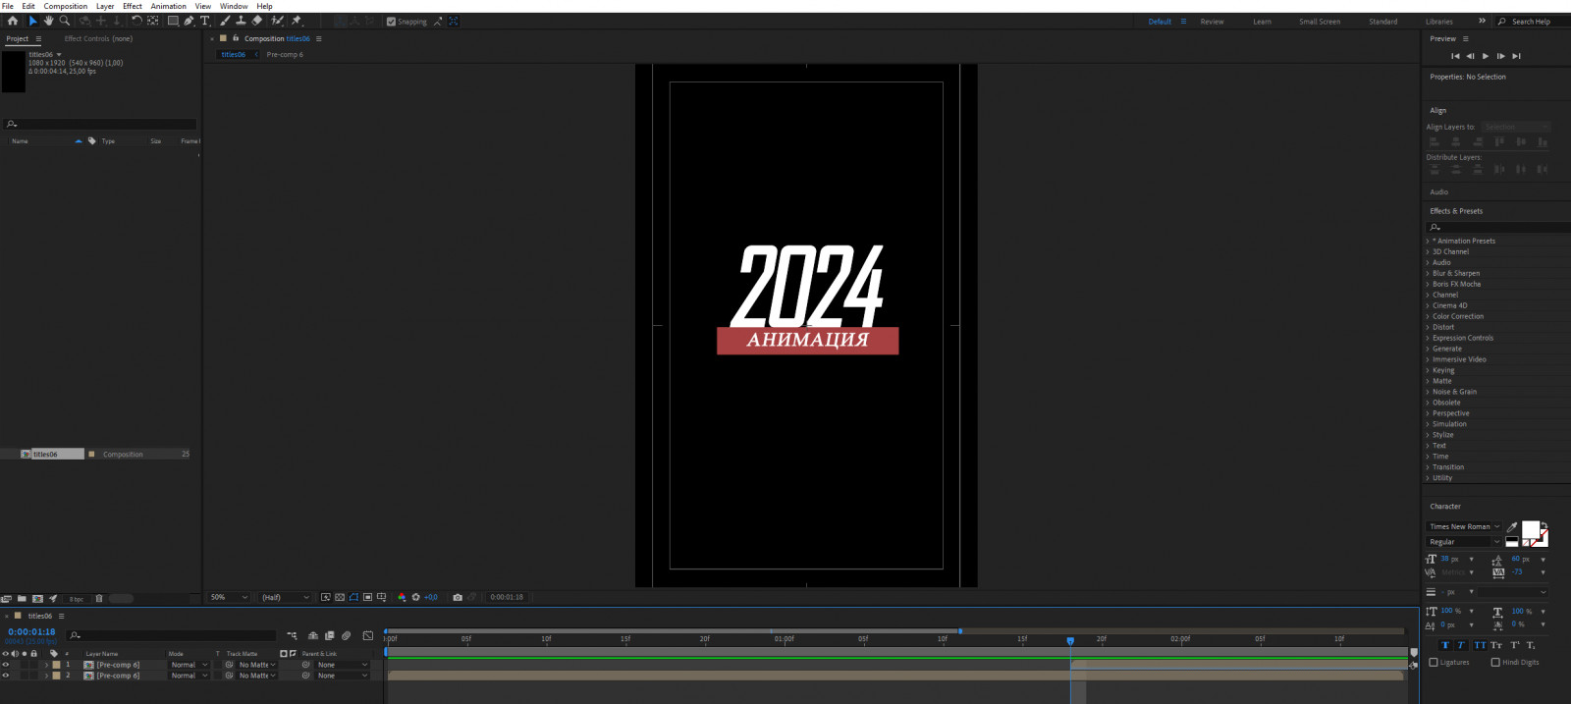Go to the Home screen icon
1571x704 pixels.
click(13, 21)
